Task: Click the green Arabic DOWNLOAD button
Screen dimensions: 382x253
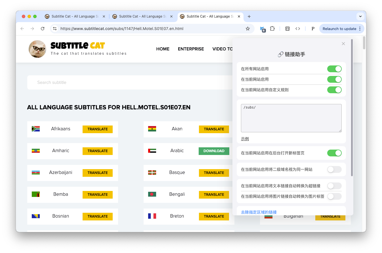Action: point(214,151)
